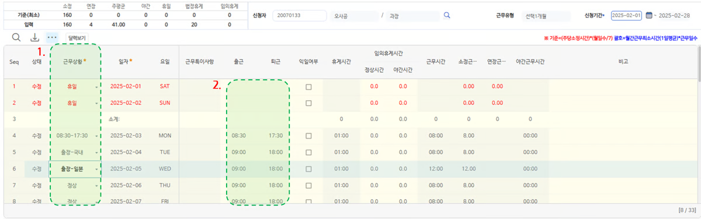Open the more options ellipsis button
The height and width of the screenshot is (219, 701).
53,37
